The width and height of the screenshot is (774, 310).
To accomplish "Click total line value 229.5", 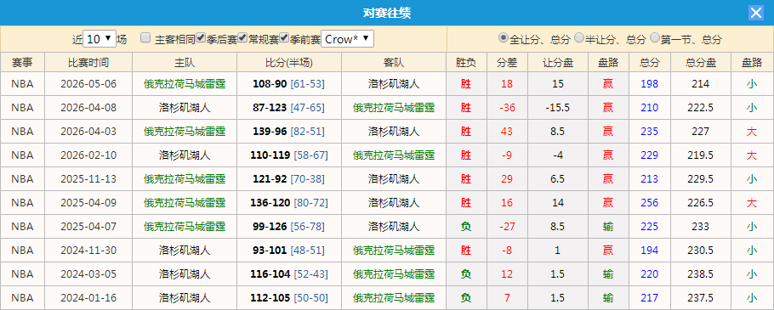I will pyautogui.click(x=701, y=179).
